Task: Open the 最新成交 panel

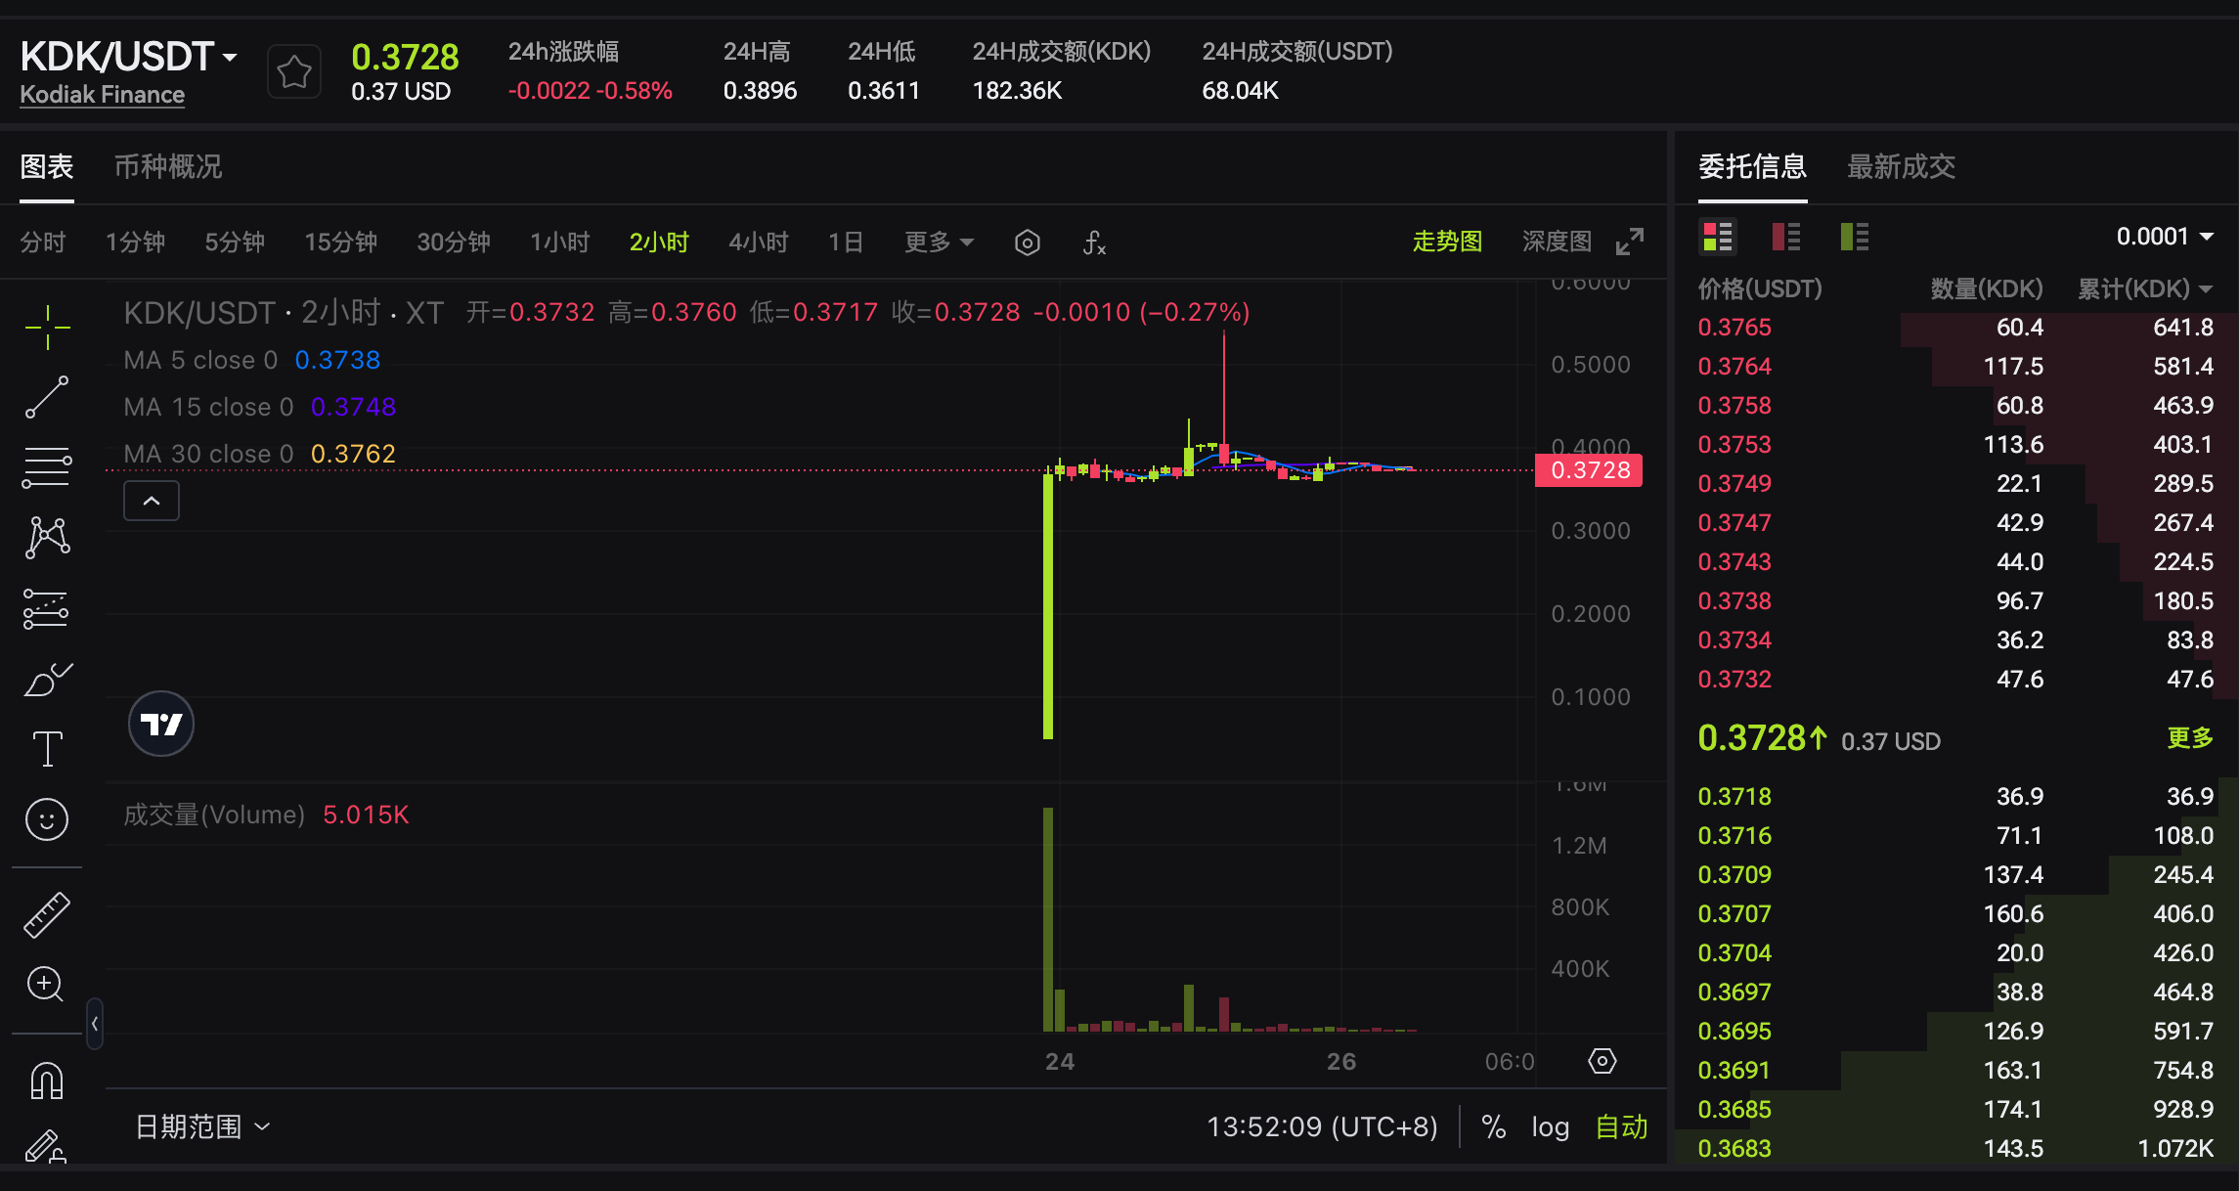Action: point(1901,167)
